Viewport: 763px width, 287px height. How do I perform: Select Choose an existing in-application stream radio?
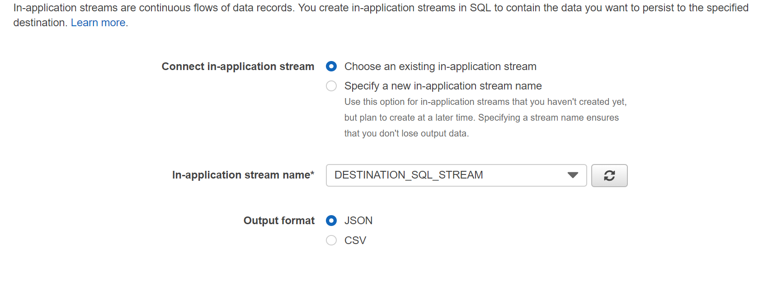[331, 66]
